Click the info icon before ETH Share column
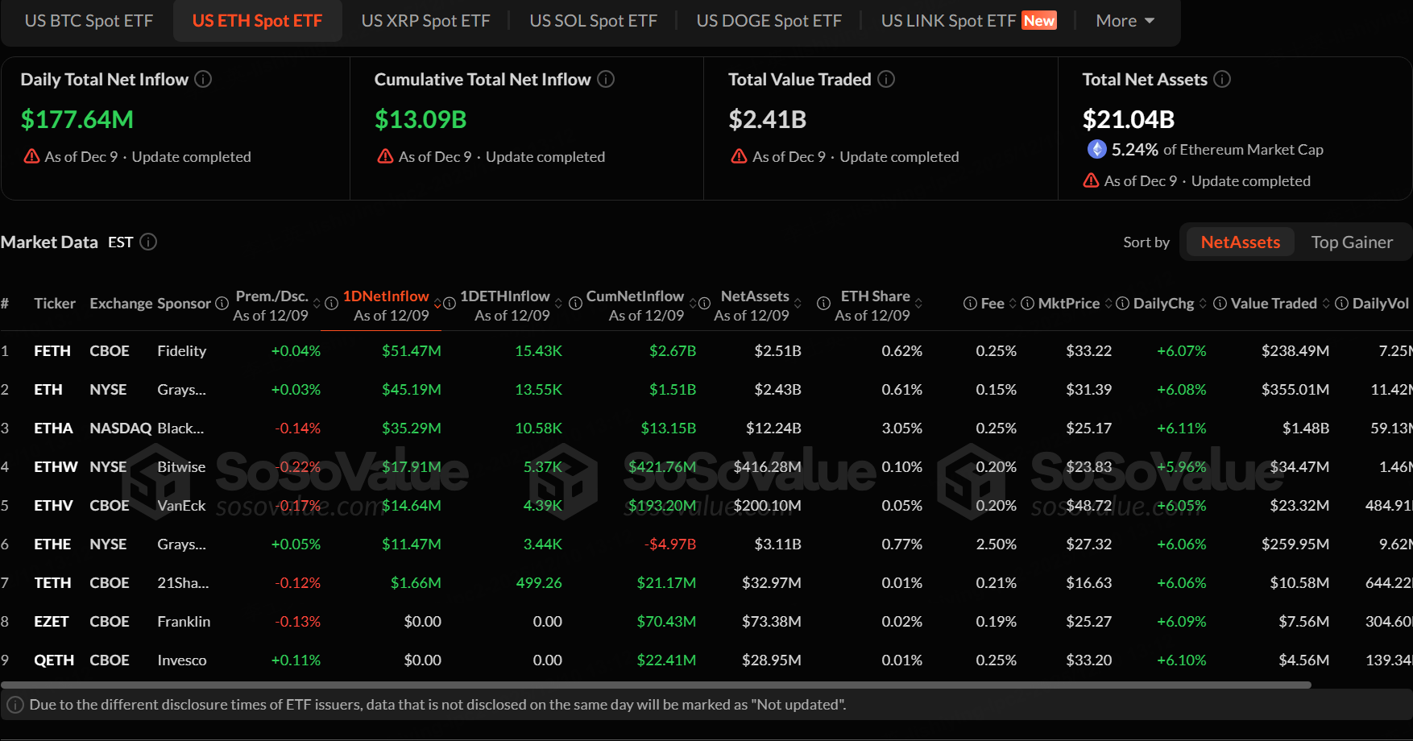The image size is (1413, 741). 823,304
